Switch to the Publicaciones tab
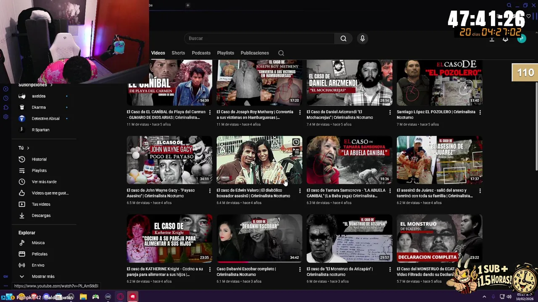This screenshot has height=302, width=538. 255,53
